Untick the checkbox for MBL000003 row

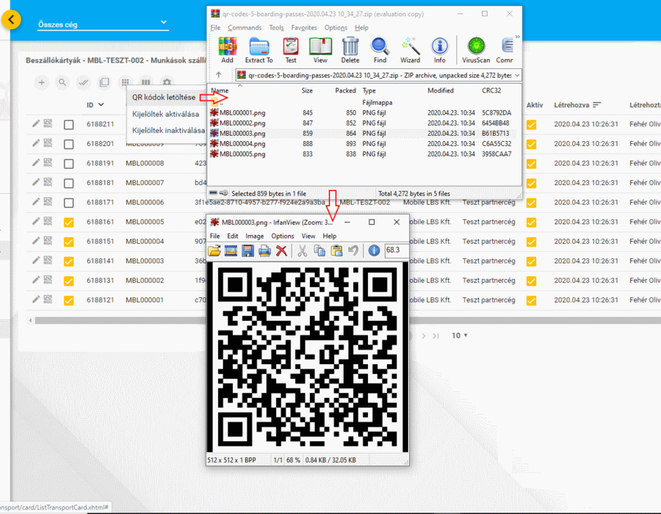pos(69,261)
